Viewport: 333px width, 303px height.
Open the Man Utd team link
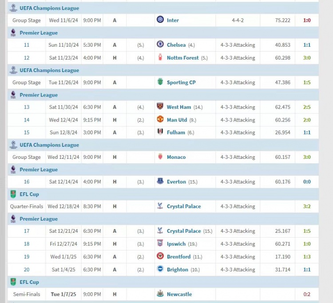click(x=177, y=120)
